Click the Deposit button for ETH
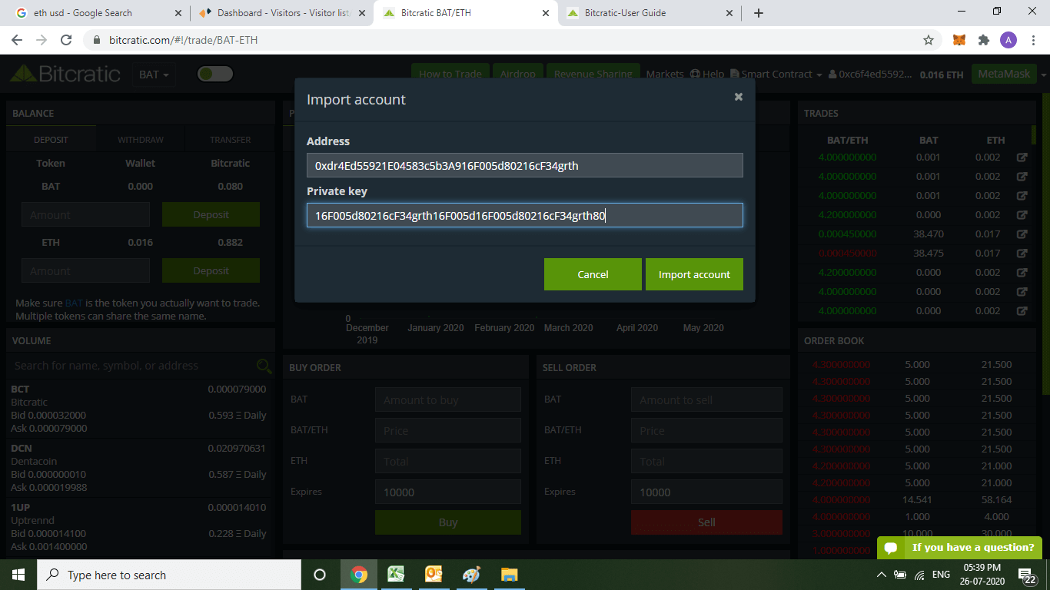 [x=211, y=270]
